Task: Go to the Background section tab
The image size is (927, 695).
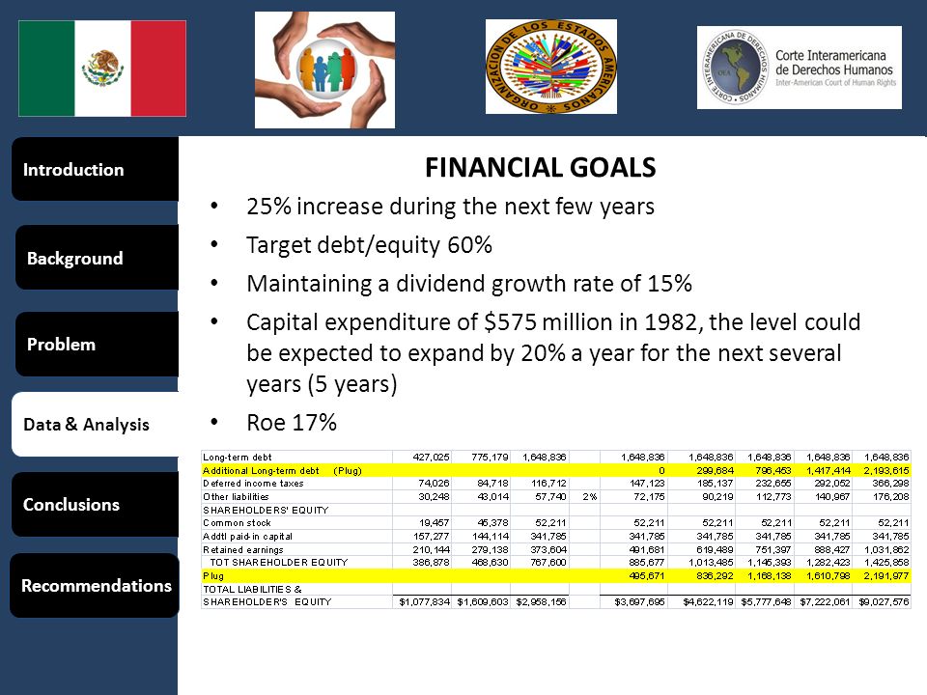Action: point(97,258)
